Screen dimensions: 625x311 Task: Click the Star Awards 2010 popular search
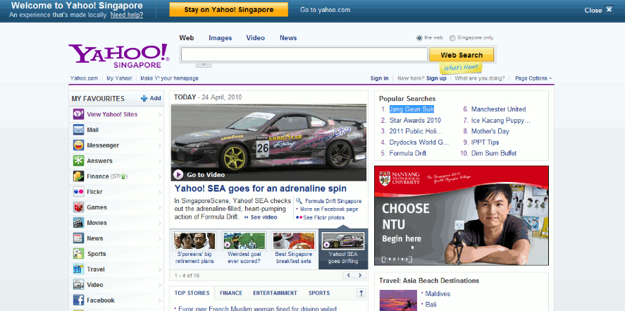[x=415, y=121]
